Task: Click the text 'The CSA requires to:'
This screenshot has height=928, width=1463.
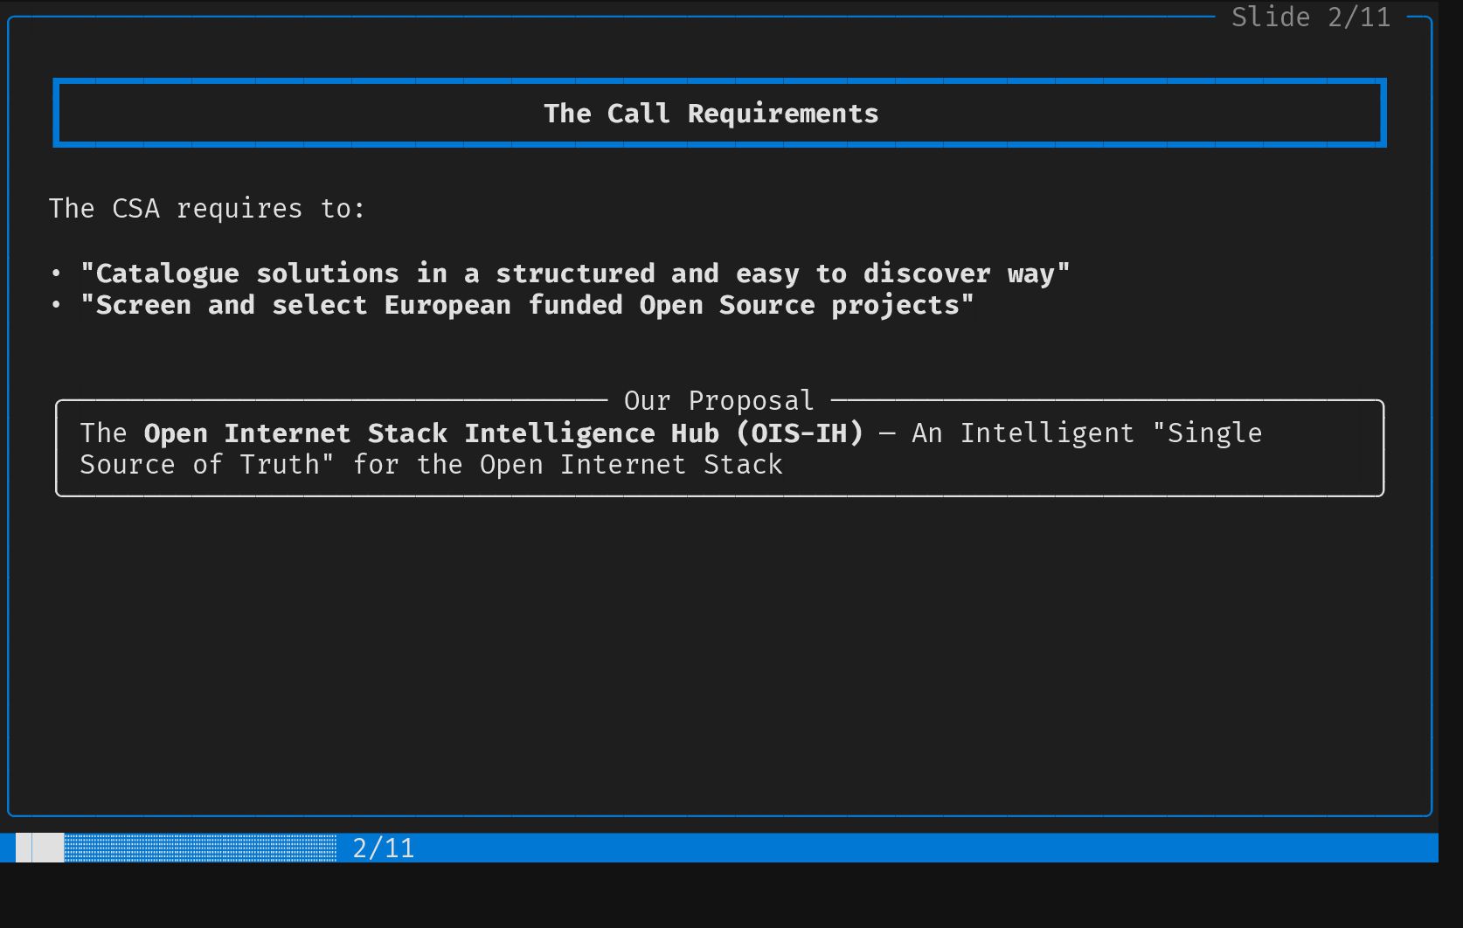Action: coord(207,209)
